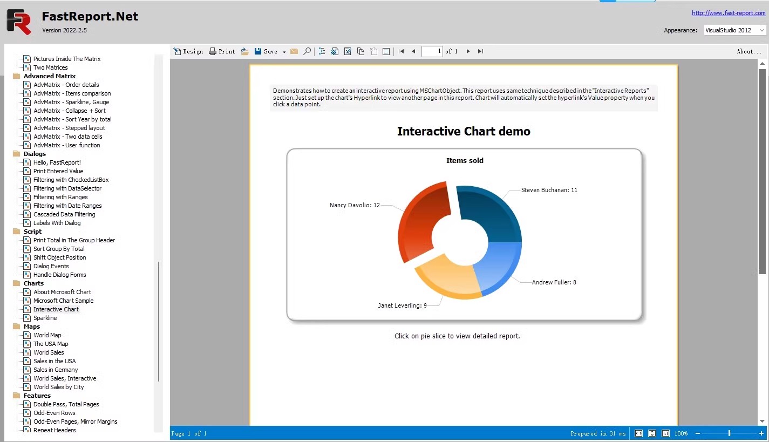Click the FastReport logo icon
This screenshot has width=769, height=442.
point(18,22)
